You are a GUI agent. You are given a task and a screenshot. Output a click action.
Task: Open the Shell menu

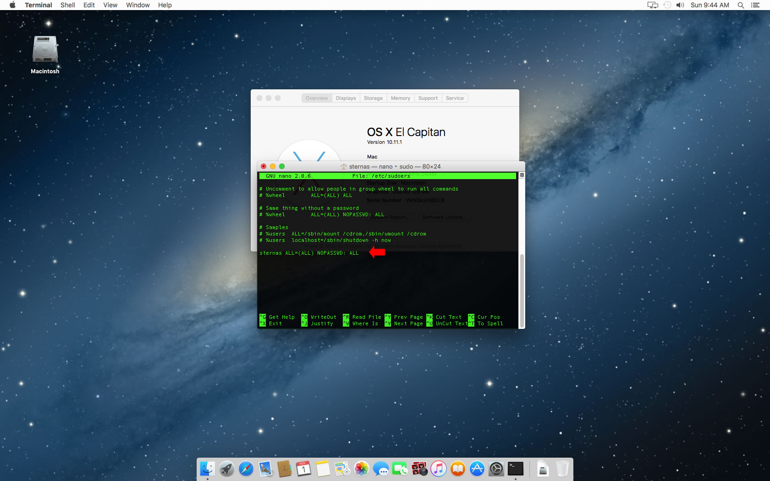point(68,5)
